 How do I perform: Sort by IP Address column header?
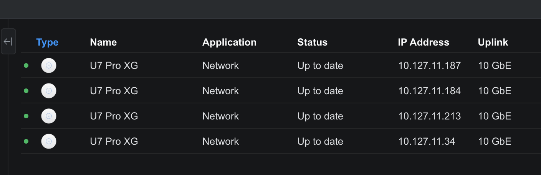click(x=424, y=42)
